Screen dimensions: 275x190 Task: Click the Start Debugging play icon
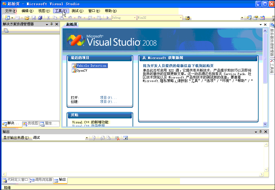click(108, 18)
